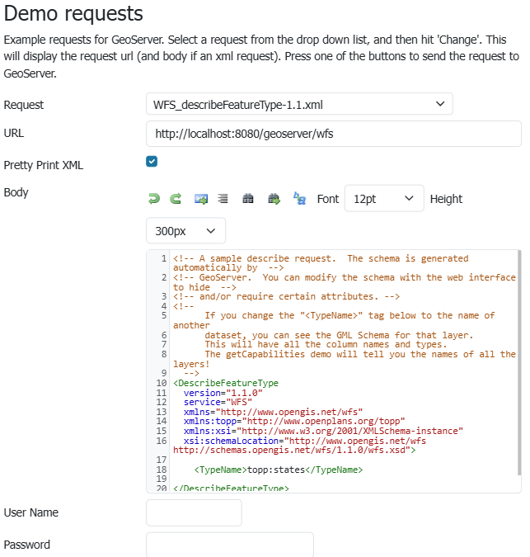Redo the last undone edit

click(x=176, y=199)
